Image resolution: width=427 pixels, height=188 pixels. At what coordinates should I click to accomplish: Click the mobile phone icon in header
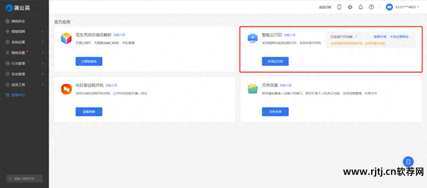click(x=339, y=7)
